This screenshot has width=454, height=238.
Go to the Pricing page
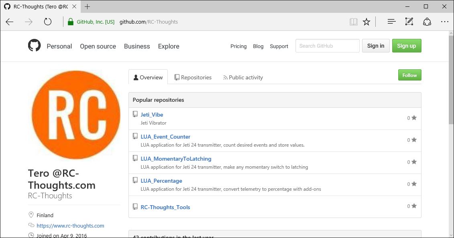point(238,46)
